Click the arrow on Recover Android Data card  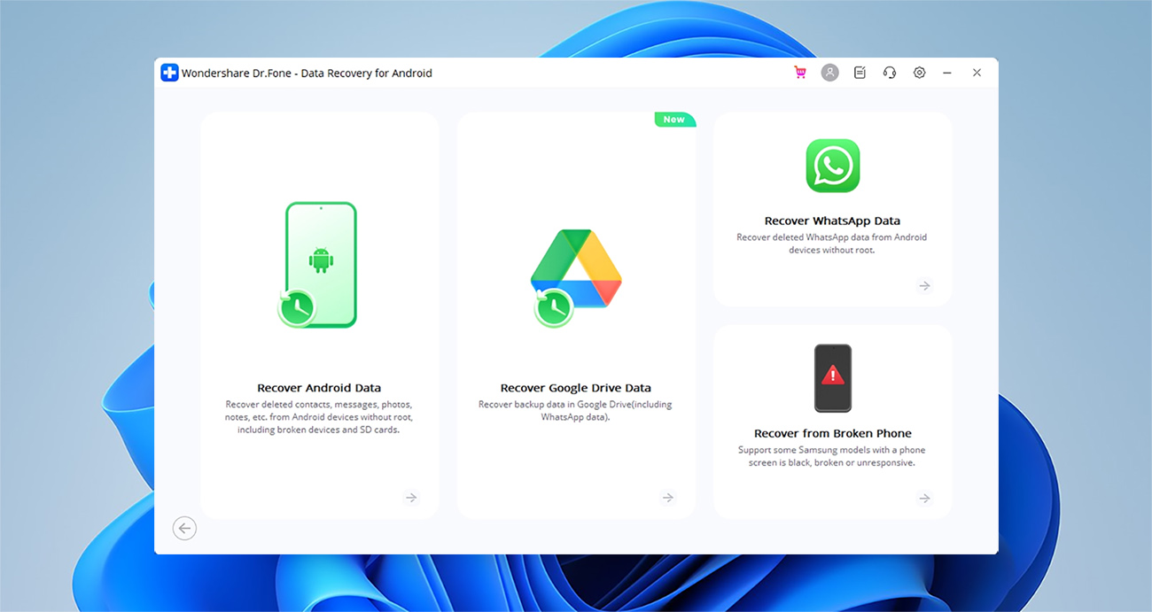pyautogui.click(x=411, y=497)
